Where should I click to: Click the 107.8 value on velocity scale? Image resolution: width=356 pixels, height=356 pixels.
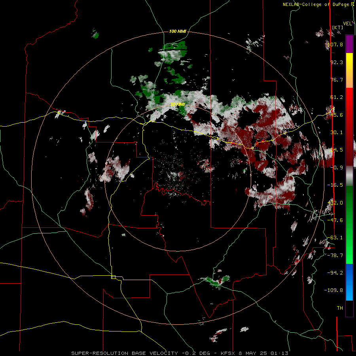[335, 44]
